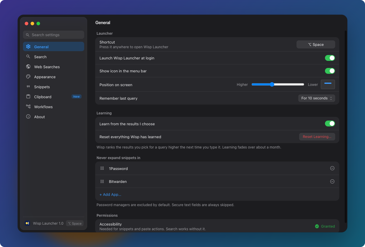Click the Wisp Launcher 1.0 version text
365x247 pixels.
click(48, 223)
